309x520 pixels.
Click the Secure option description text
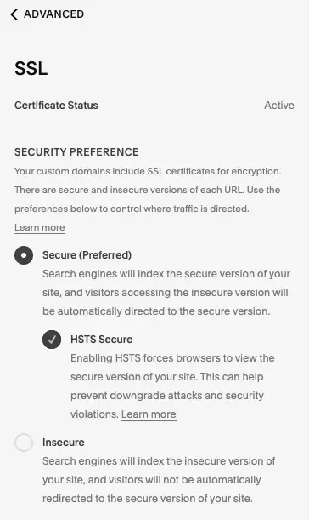[166, 293]
